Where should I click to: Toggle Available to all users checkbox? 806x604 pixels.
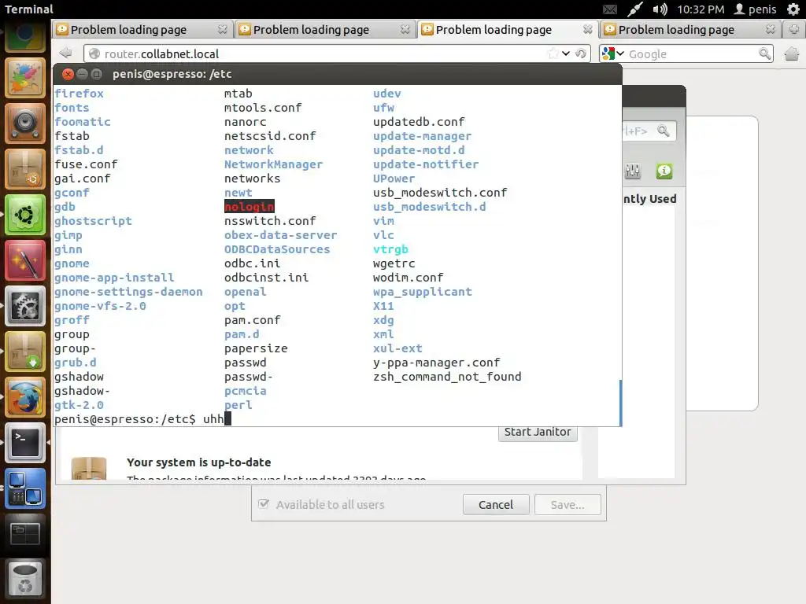click(264, 504)
